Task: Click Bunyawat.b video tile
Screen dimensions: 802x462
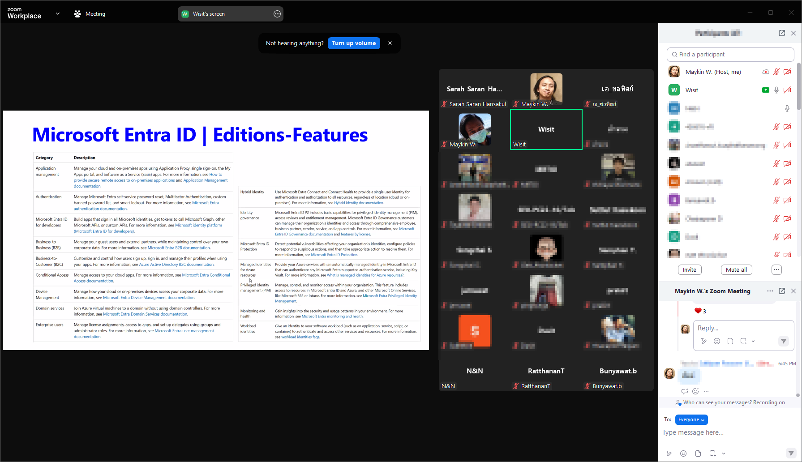Action: (618, 371)
